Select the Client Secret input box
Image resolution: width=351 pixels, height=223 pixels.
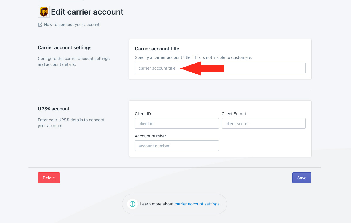point(263,124)
